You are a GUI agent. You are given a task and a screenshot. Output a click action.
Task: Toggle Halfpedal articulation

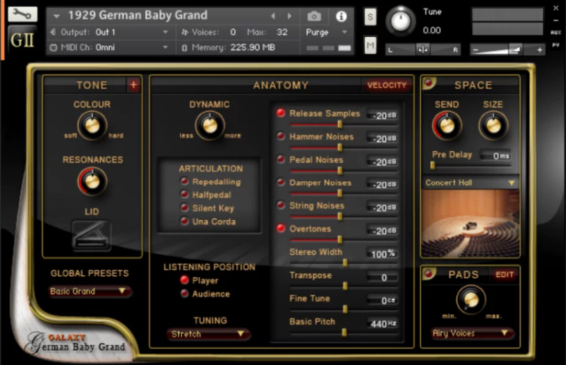185,195
